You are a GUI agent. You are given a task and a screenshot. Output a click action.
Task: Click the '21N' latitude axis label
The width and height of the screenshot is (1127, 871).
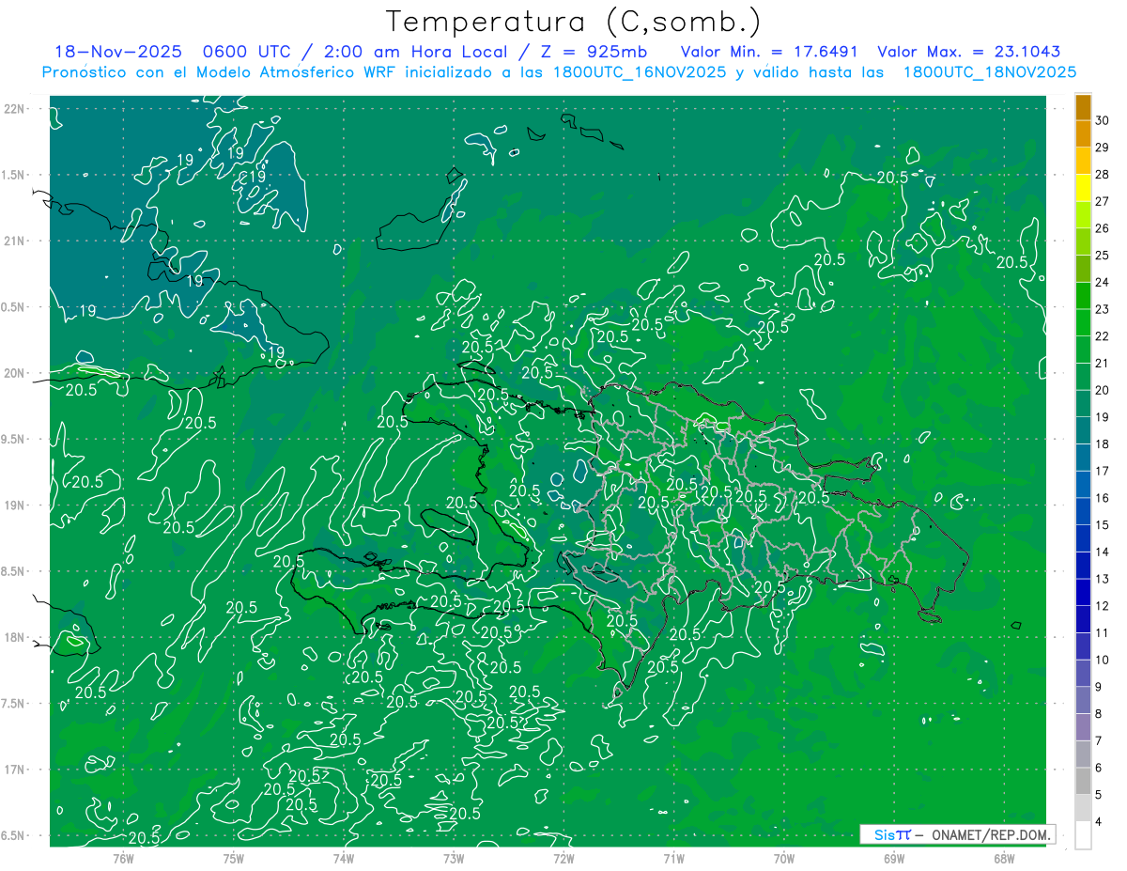[16, 241]
